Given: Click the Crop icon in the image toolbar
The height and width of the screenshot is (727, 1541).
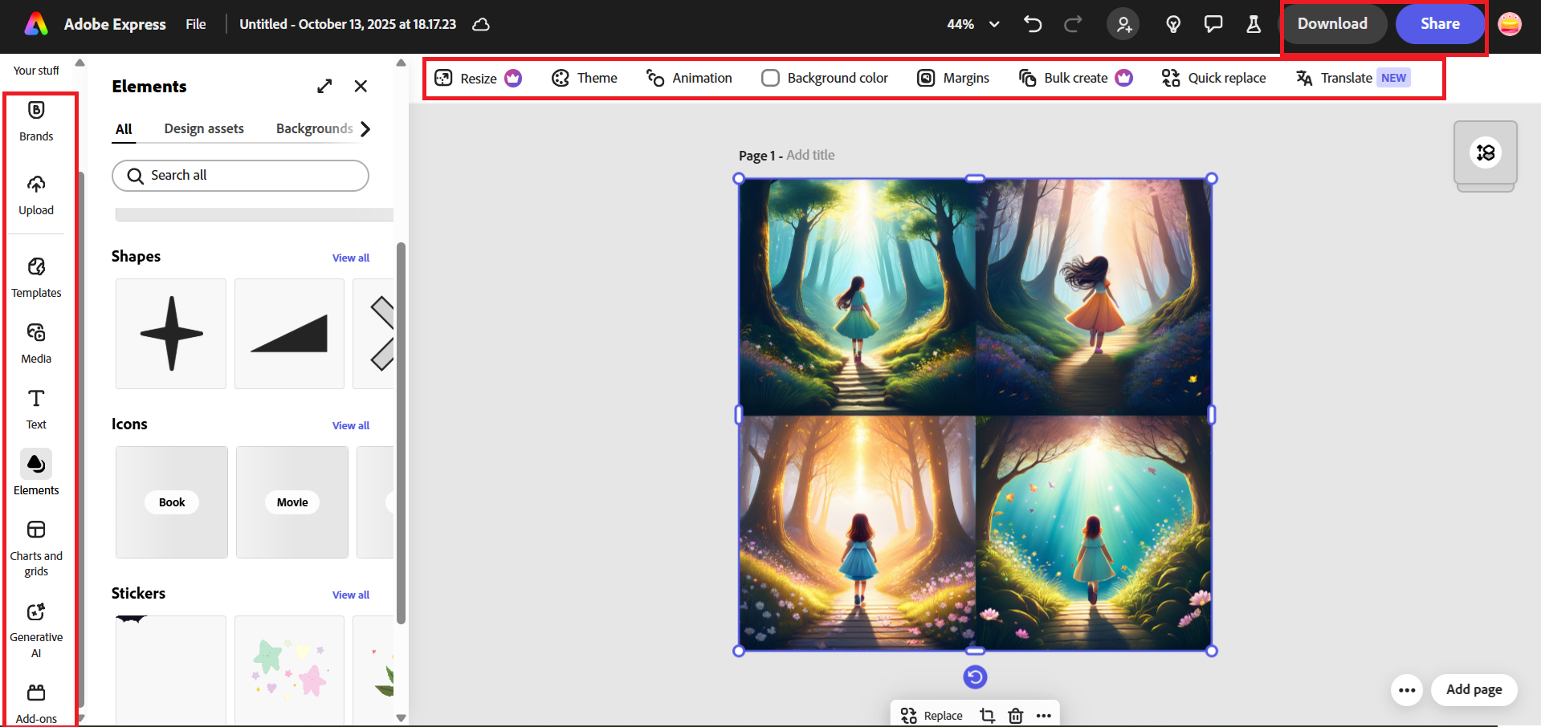Looking at the screenshot, I should 987,715.
